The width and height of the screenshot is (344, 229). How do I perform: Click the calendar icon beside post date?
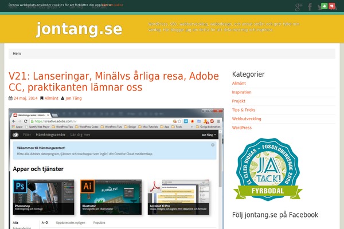click(10, 98)
